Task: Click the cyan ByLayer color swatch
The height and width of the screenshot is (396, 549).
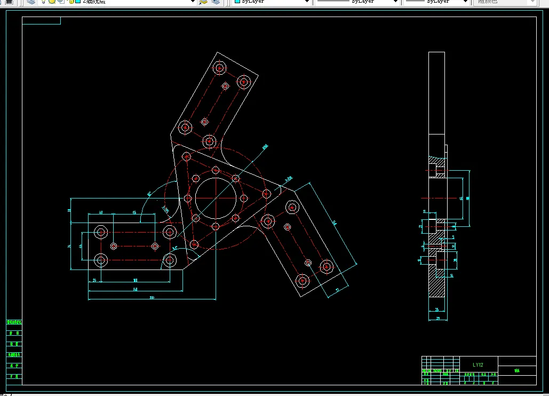Action: (x=237, y=2)
